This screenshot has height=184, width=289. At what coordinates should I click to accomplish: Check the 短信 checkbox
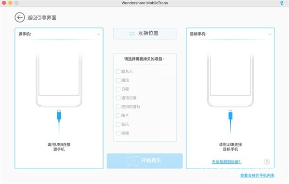click(118, 80)
